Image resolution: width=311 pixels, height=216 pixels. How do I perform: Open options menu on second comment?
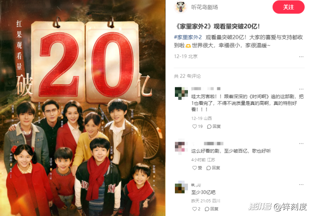click(301, 144)
